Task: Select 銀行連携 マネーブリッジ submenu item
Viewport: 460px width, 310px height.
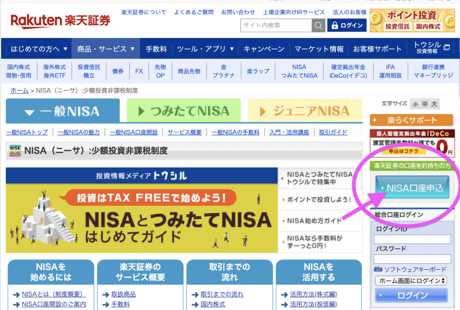Action: pos(434,71)
